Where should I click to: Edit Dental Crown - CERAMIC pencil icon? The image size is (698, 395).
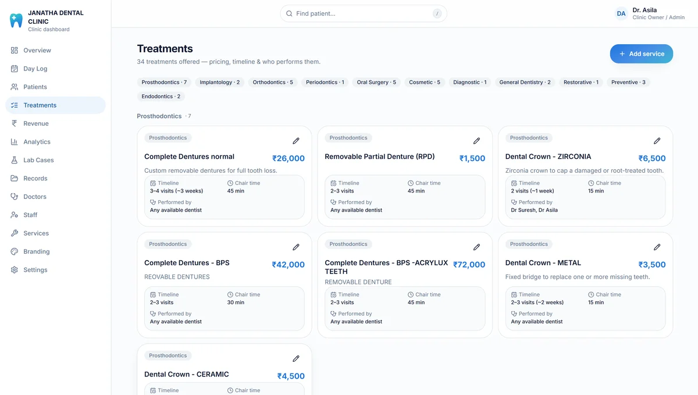tap(296, 359)
